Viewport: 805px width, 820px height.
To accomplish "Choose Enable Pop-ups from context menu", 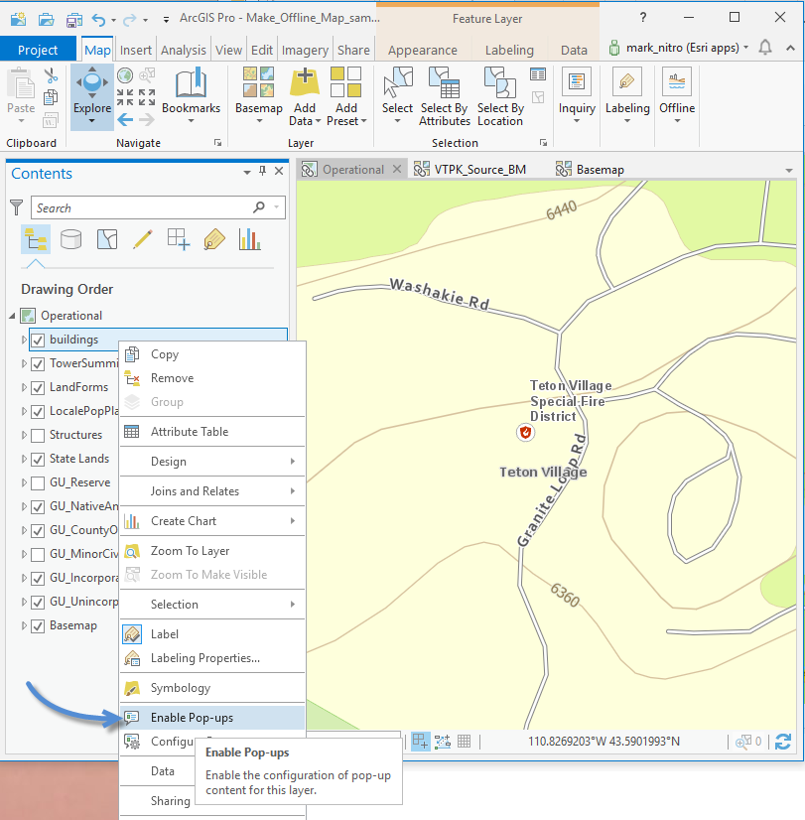I will tap(212, 718).
